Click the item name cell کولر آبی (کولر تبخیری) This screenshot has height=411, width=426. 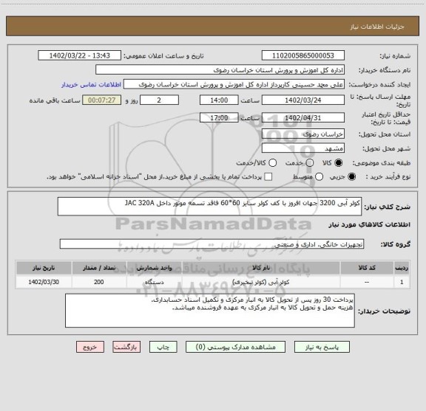pos(261,282)
